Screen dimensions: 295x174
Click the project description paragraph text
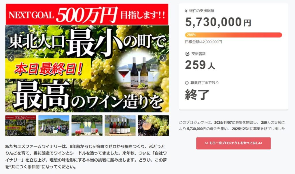(86, 156)
